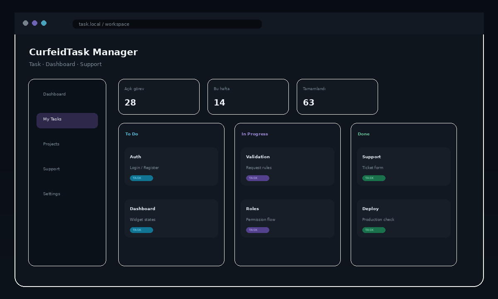The height and width of the screenshot is (299, 498).
Task: Click the CurfeidTask Manager title
Action: point(83,52)
